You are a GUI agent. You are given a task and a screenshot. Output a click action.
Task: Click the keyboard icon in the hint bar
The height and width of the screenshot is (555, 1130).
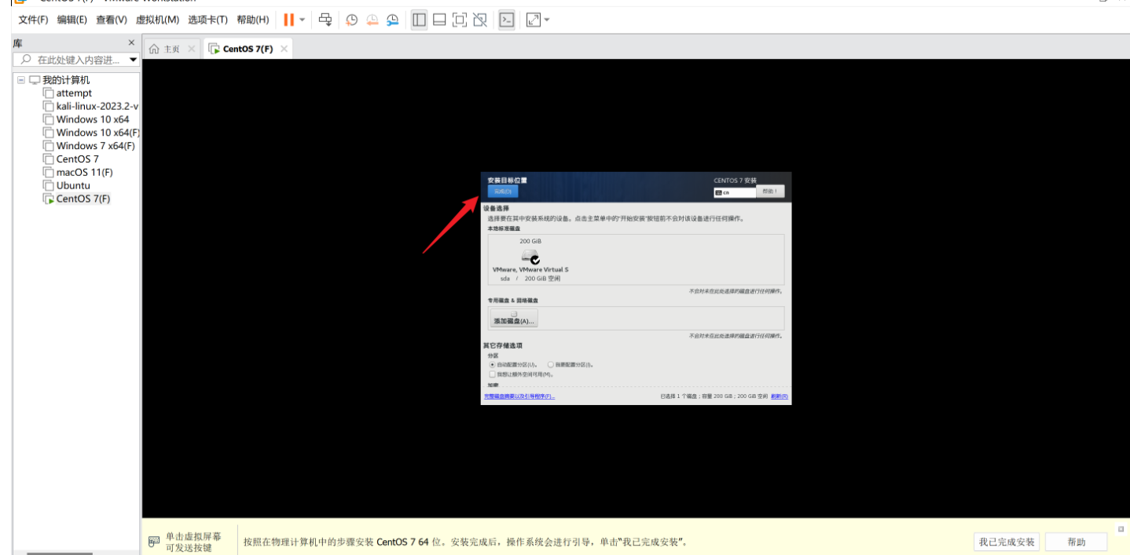point(154,542)
